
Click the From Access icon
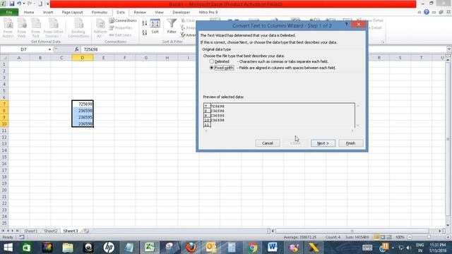[x=8, y=28]
